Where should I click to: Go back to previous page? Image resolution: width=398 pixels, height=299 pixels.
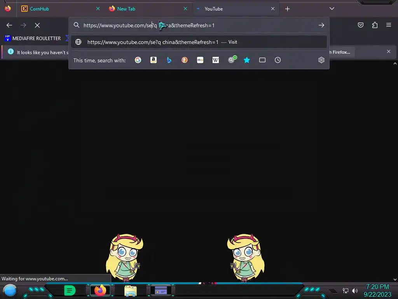click(x=9, y=25)
